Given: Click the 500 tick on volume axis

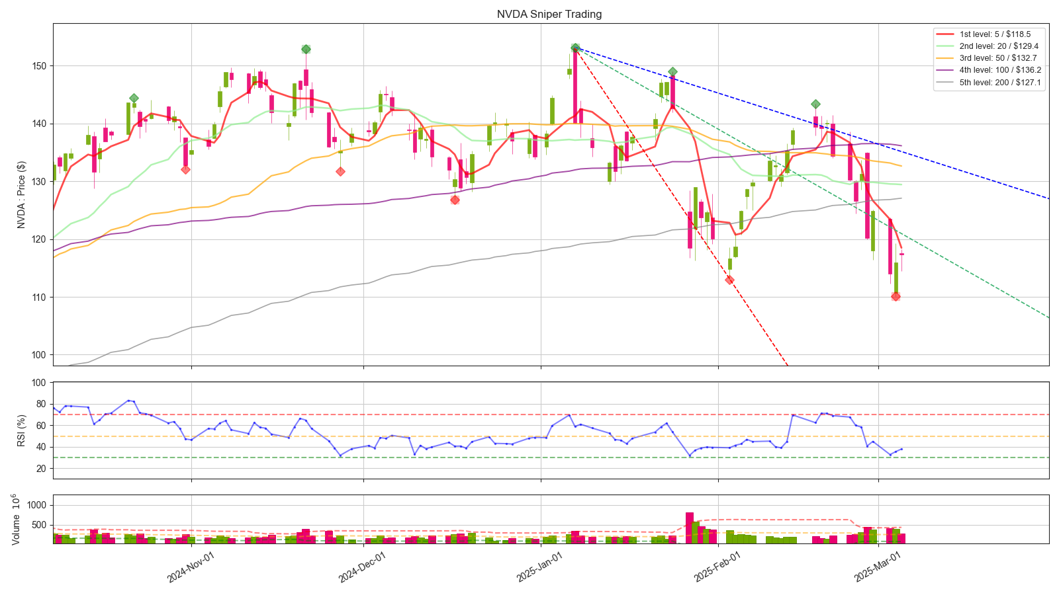Looking at the screenshot, I should (40, 525).
